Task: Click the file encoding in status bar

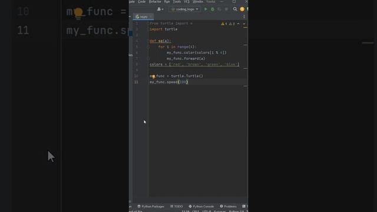Action: (x=207, y=211)
